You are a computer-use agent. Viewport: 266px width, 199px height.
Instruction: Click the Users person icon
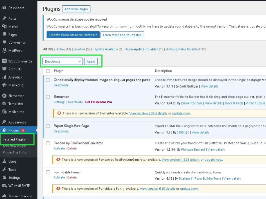4,161
